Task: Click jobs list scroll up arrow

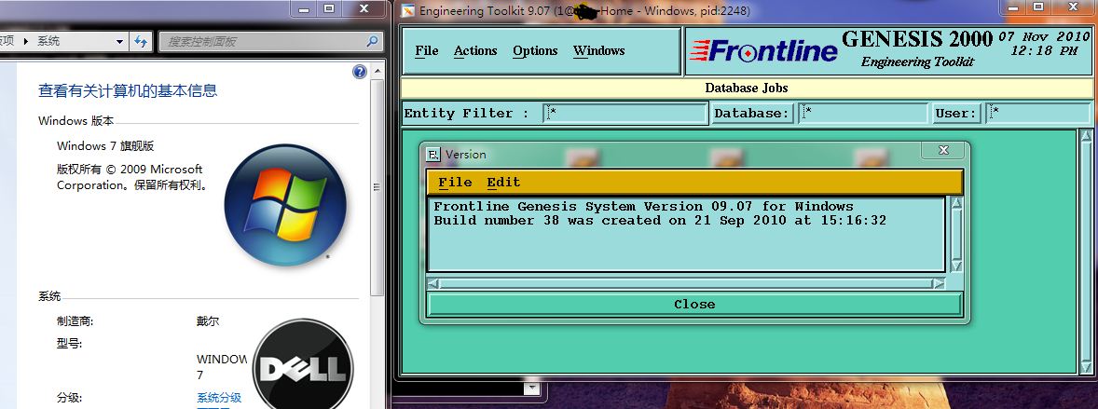Action: click(1086, 137)
